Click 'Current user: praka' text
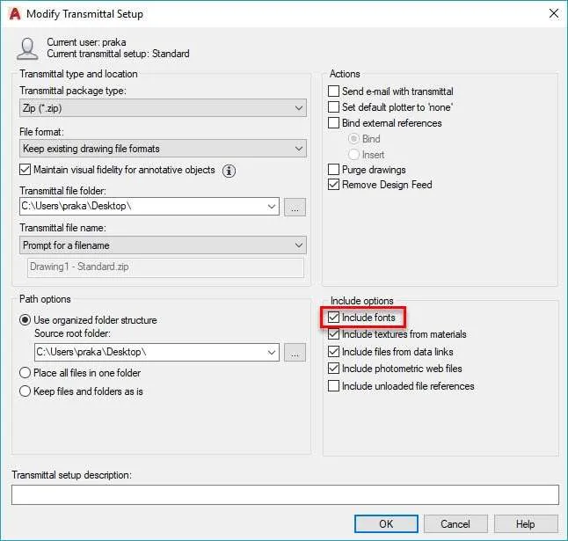 pyautogui.click(x=86, y=42)
